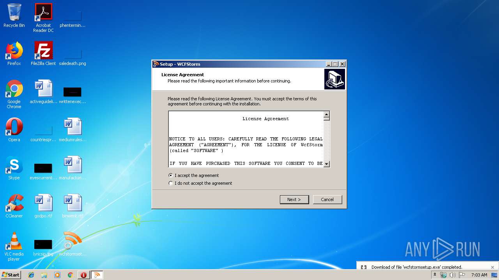Click the volume speaker tray icon
499x280 pixels.
click(x=453, y=275)
